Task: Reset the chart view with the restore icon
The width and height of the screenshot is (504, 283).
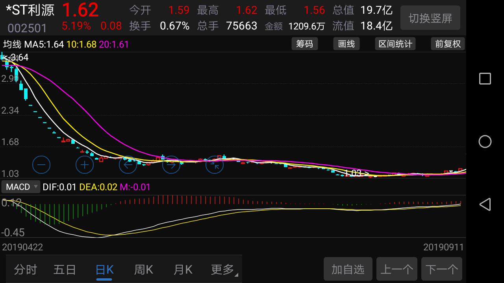Action: (214, 165)
